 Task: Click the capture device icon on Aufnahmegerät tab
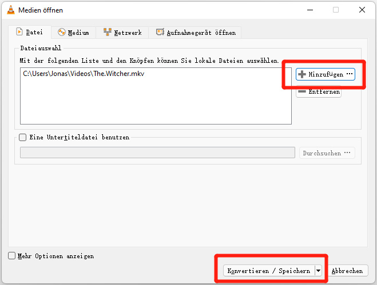click(160, 33)
